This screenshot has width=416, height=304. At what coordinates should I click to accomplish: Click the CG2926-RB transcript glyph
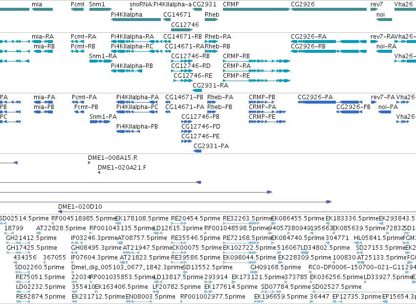tap(328, 51)
